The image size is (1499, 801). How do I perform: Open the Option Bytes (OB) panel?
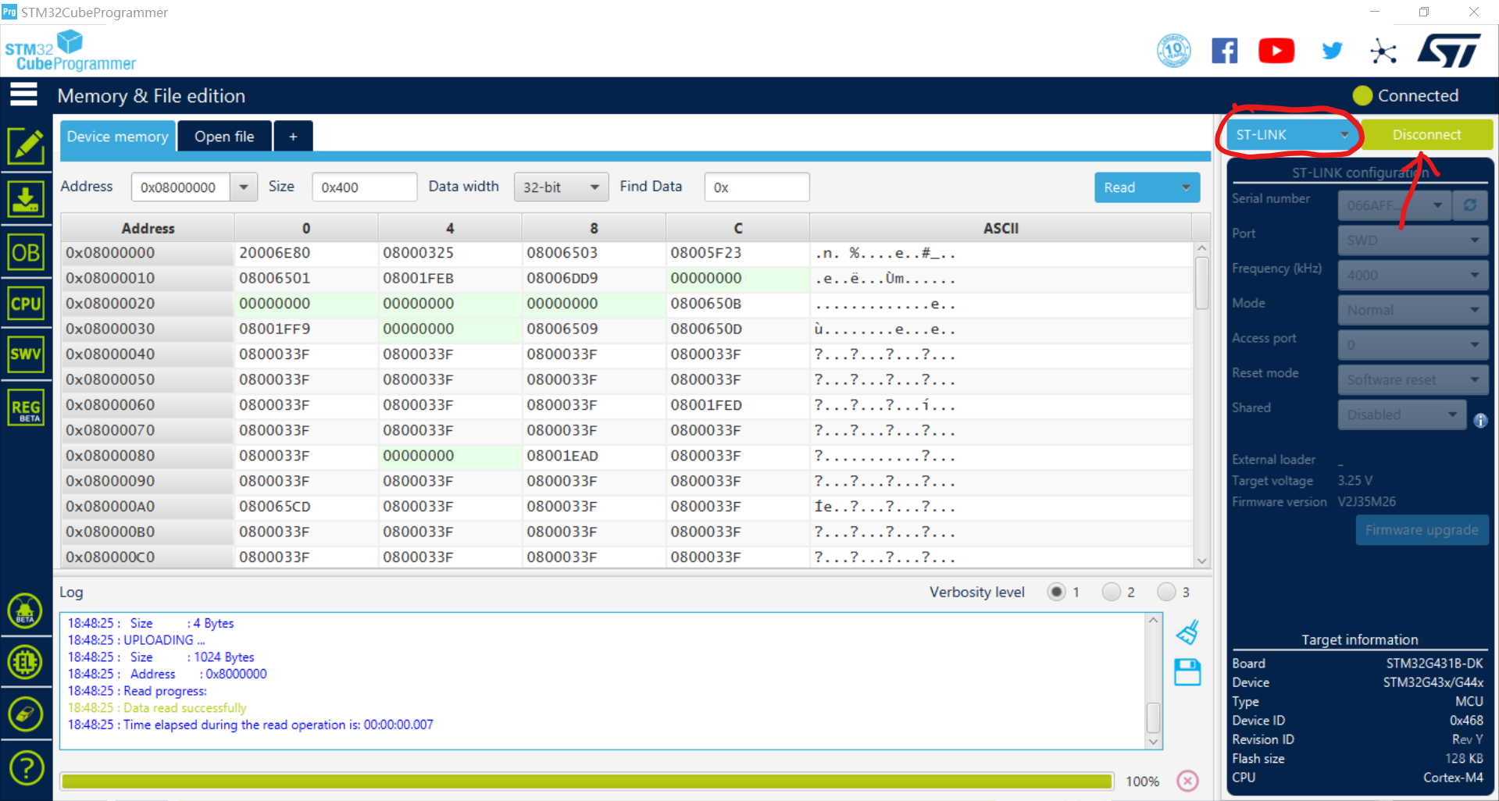coord(26,252)
